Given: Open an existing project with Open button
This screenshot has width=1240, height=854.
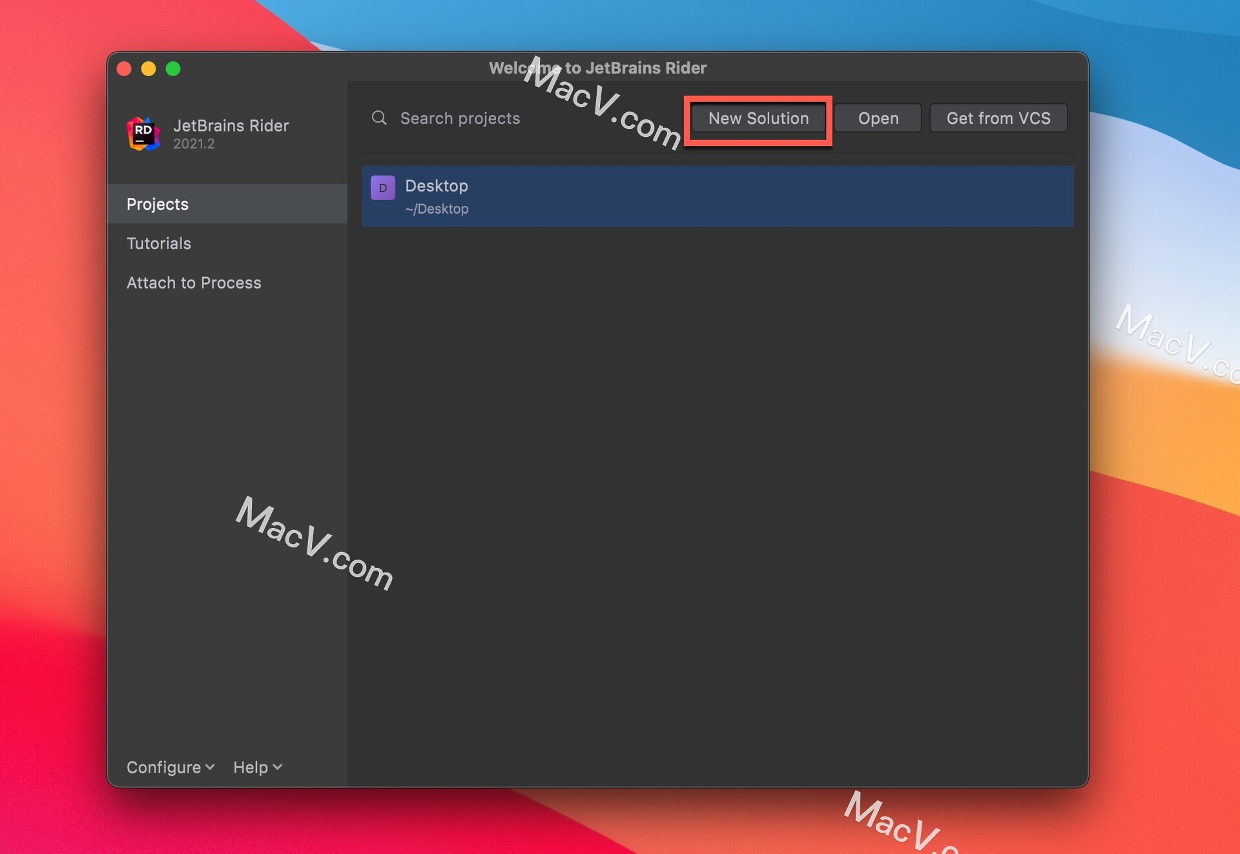Looking at the screenshot, I should tap(878, 118).
